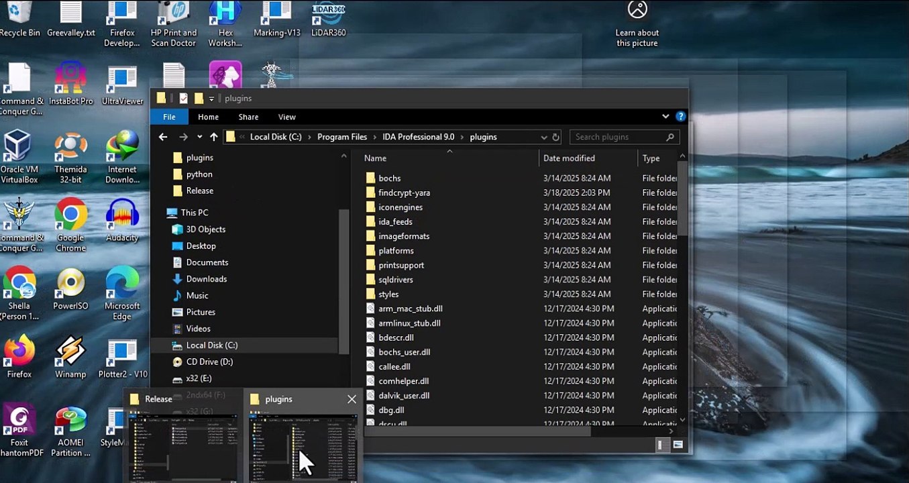This screenshot has height=483, width=909.
Task: Switch to details view icon
Action: [x=661, y=445]
